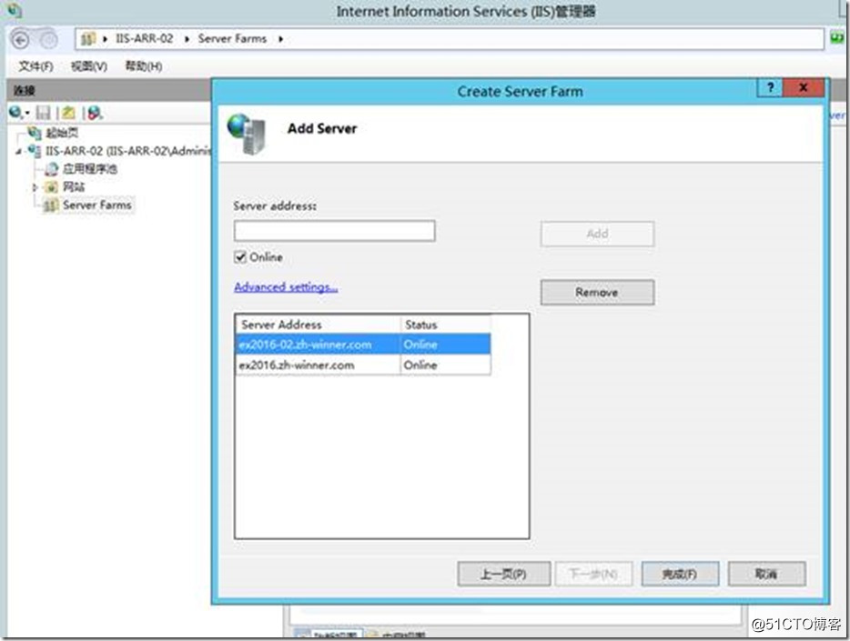Click the Server Farms tree icon

[x=51, y=205]
